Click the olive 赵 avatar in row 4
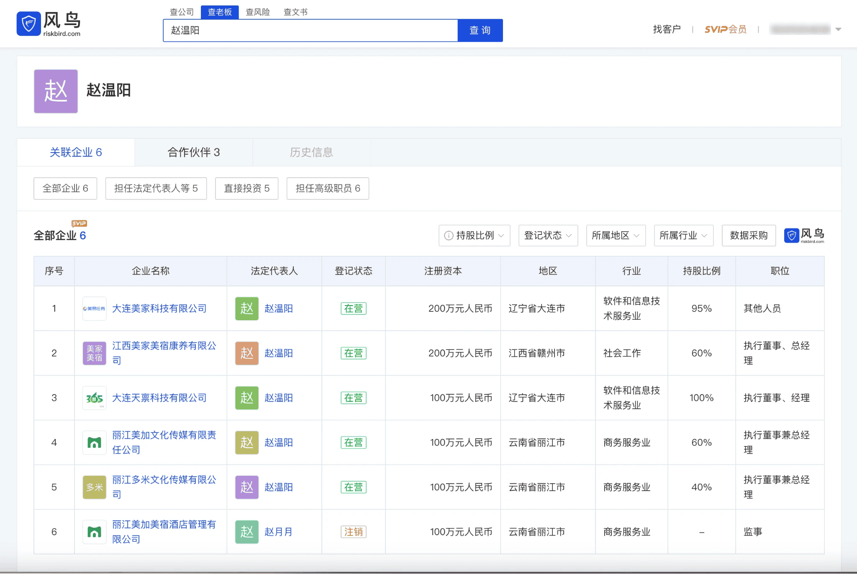Image resolution: width=857 pixels, height=574 pixels. [247, 443]
